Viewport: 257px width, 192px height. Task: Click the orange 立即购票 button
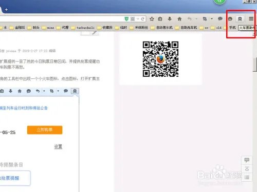click(45, 130)
